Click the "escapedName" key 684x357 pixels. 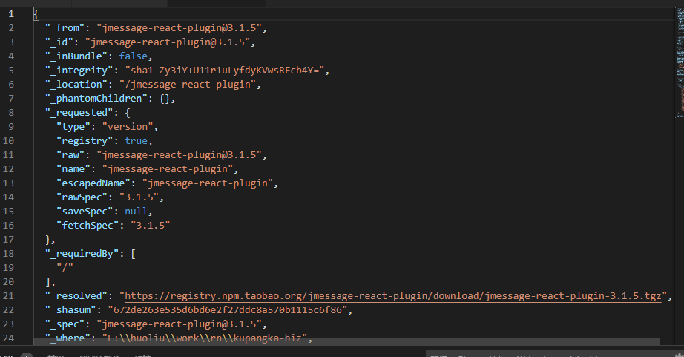point(93,183)
